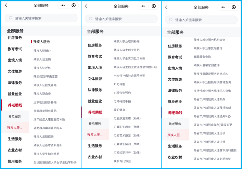
Task: Tap the magnifier search icon on left screen
Action: coord(11,18)
